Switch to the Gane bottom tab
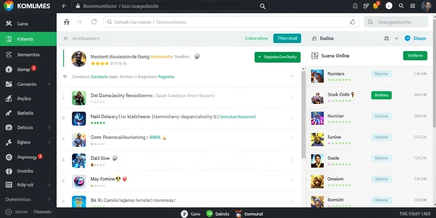 point(190,214)
